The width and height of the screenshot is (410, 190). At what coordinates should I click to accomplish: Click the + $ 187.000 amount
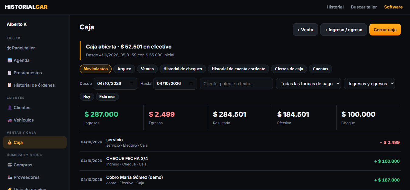pyautogui.click(x=387, y=180)
